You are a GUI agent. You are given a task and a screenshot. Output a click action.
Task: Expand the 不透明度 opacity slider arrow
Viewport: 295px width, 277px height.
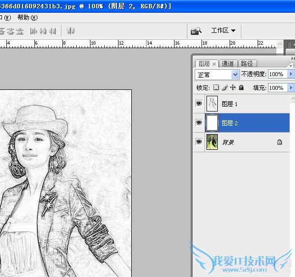291,74
